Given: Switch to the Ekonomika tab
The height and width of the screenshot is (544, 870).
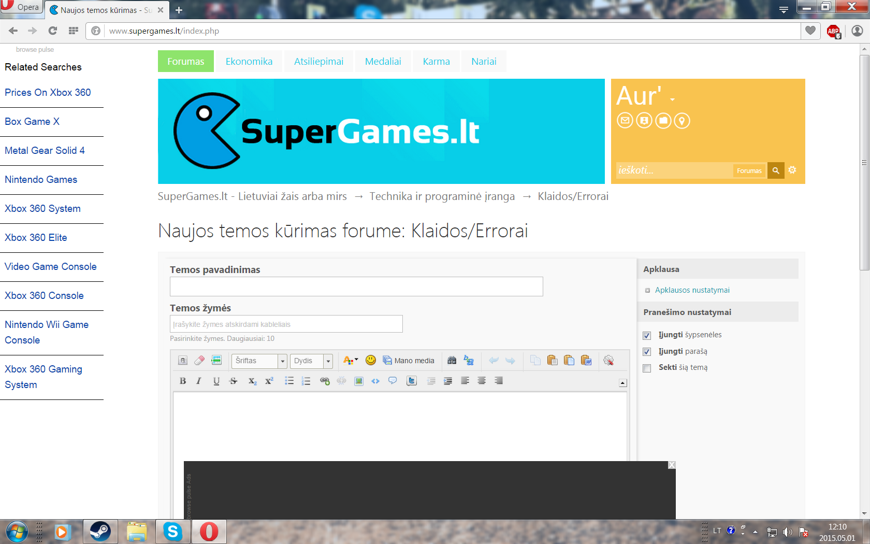Looking at the screenshot, I should 249,61.
